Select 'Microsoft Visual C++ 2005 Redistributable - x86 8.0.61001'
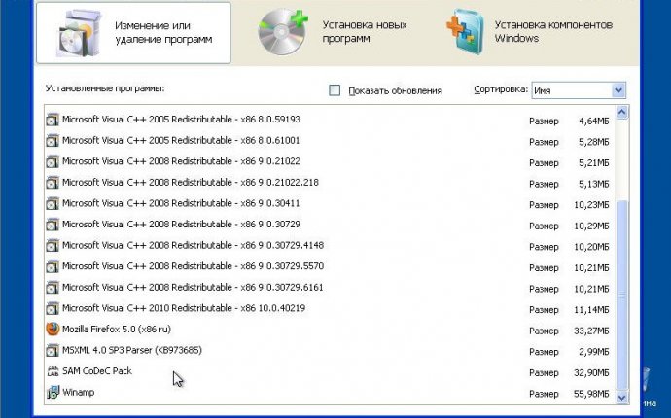671x418 pixels. tap(181, 140)
